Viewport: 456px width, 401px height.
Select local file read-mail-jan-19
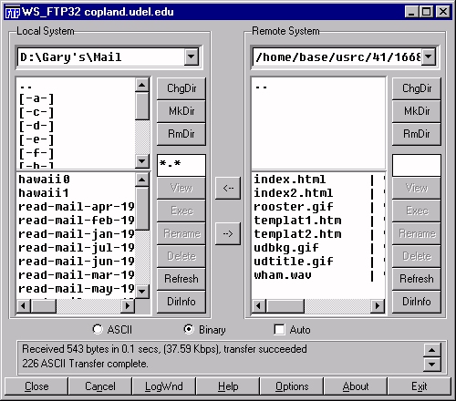(x=76, y=234)
